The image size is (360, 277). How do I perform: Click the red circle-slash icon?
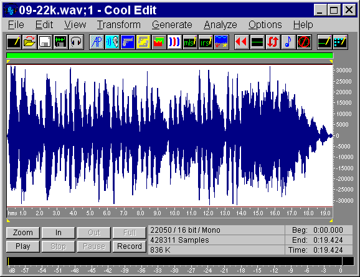click(x=304, y=42)
